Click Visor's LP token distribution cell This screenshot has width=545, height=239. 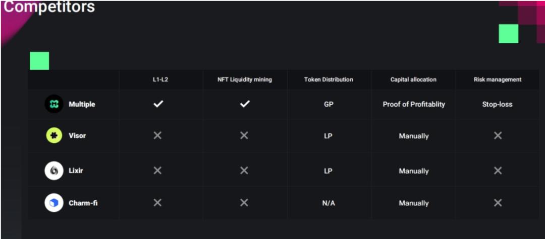(x=328, y=136)
